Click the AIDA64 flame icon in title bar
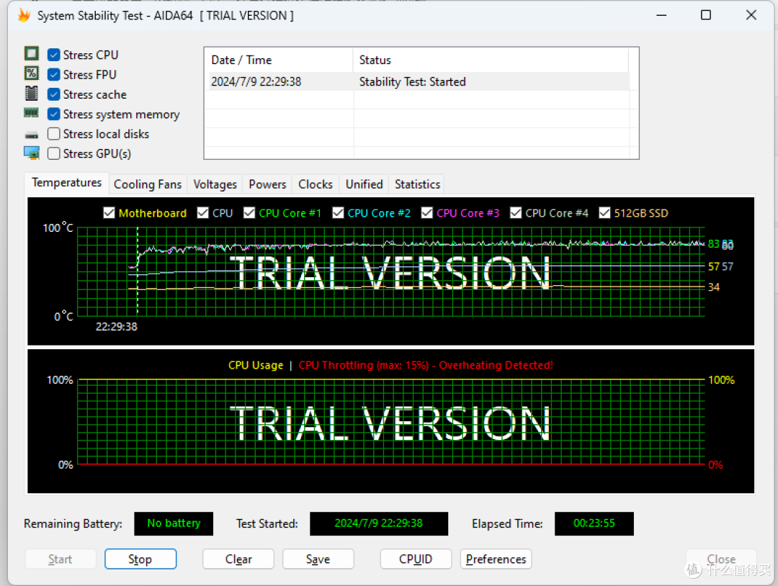Image resolution: width=778 pixels, height=586 pixels. pyautogui.click(x=24, y=15)
